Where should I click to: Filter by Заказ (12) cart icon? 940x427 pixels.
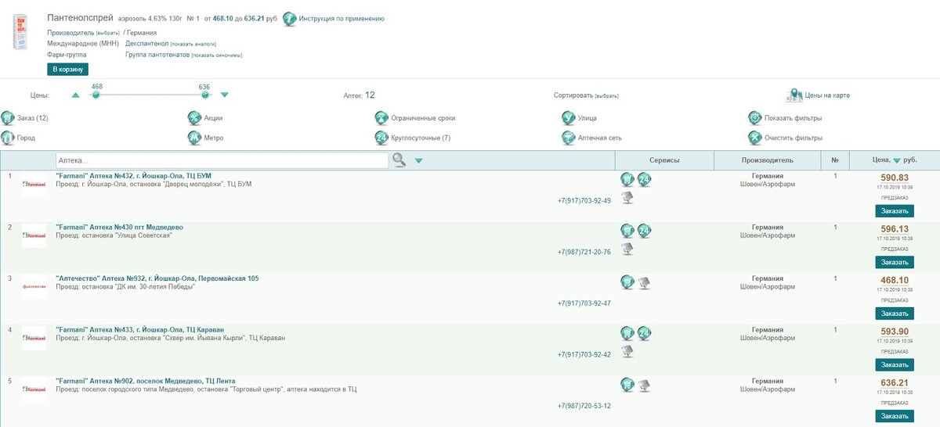[x=8, y=118]
